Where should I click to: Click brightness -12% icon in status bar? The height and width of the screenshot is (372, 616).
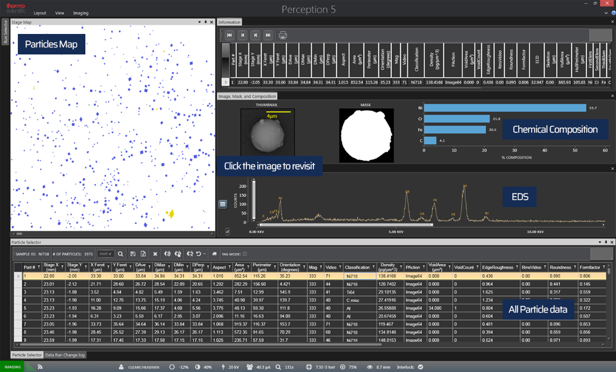click(x=172, y=367)
